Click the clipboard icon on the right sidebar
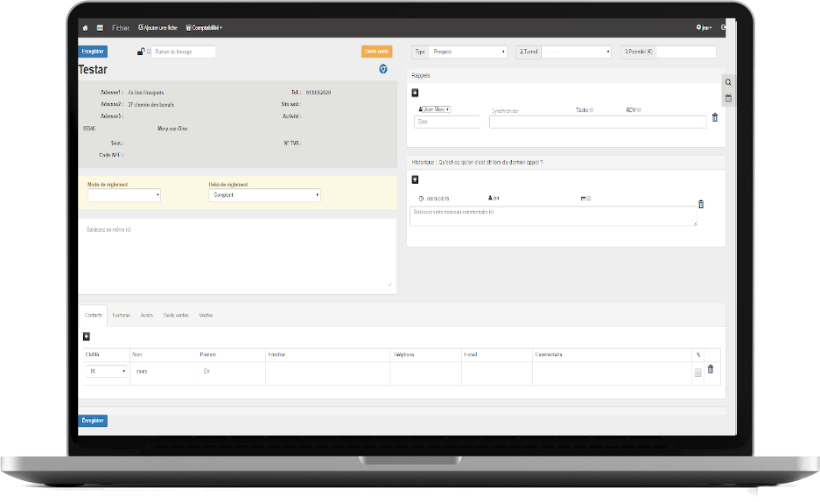This screenshot has width=820, height=502. [x=728, y=98]
